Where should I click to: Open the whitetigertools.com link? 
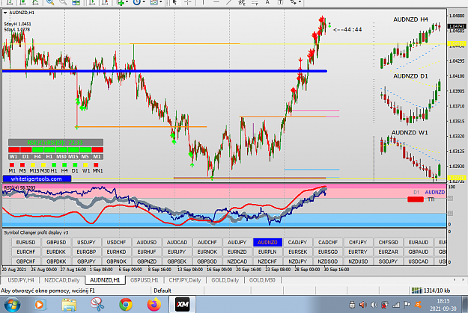click(37, 179)
